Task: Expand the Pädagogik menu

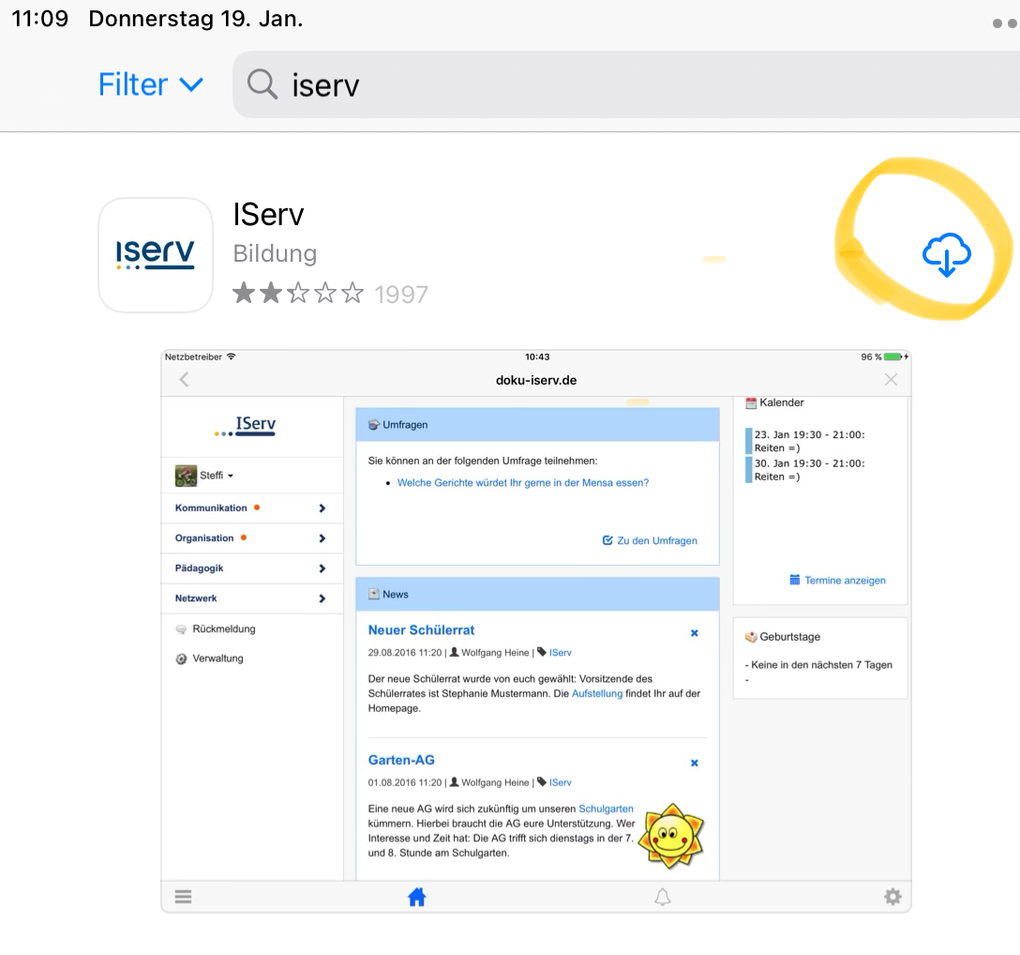Action: [252, 568]
